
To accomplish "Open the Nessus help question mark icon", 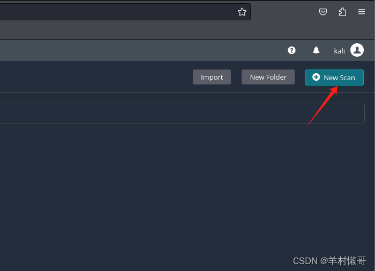I will click(291, 50).
